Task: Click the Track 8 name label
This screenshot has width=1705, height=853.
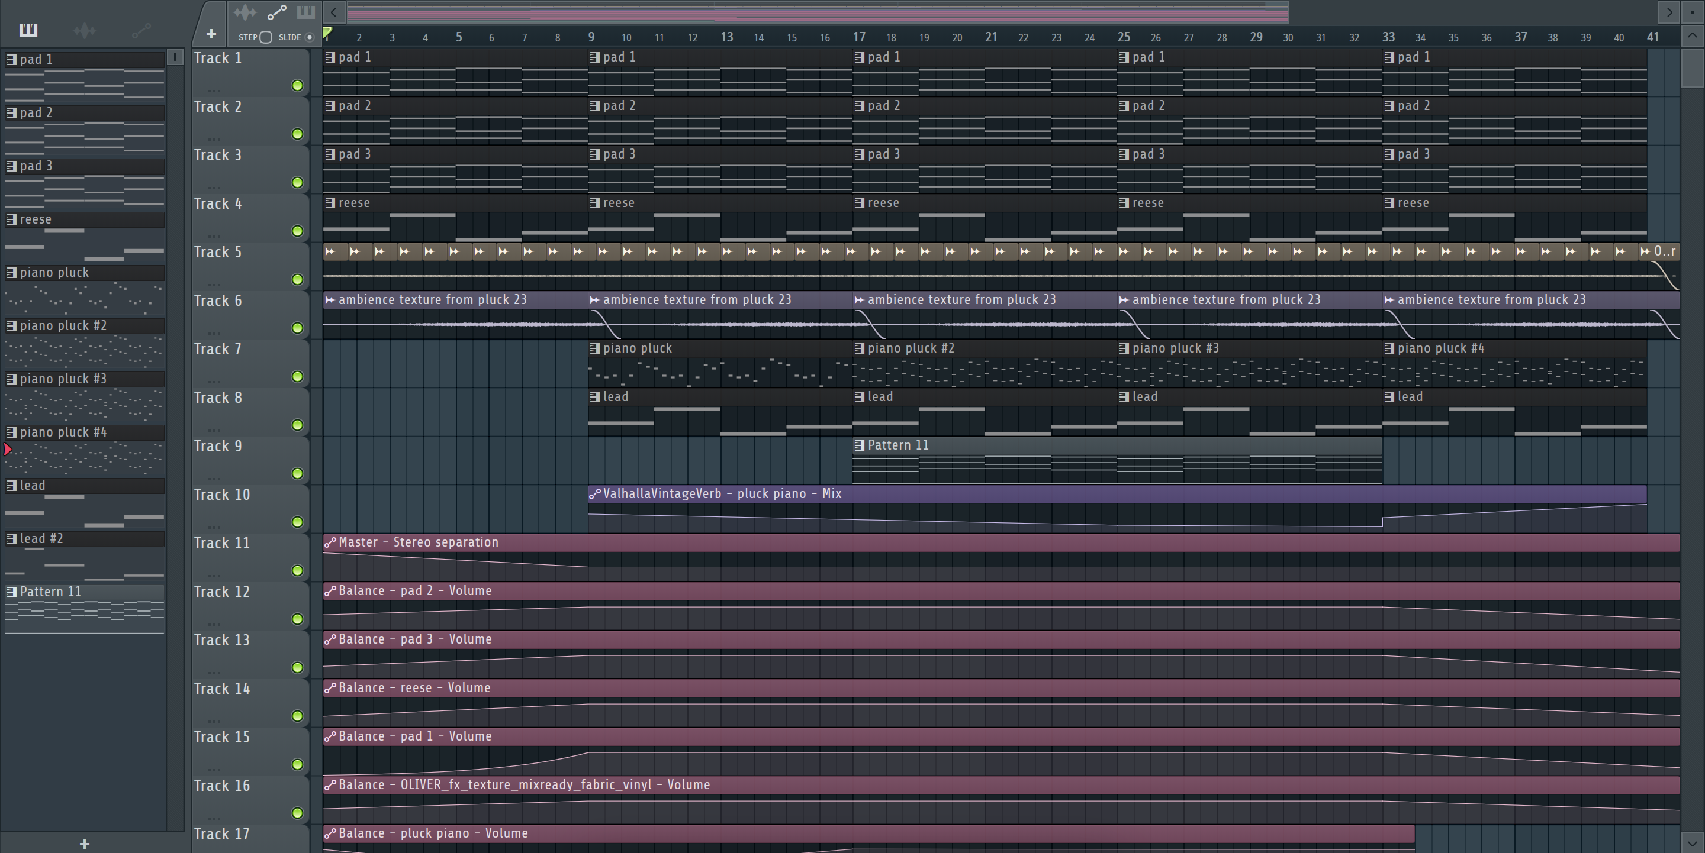Action: tap(218, 398)
